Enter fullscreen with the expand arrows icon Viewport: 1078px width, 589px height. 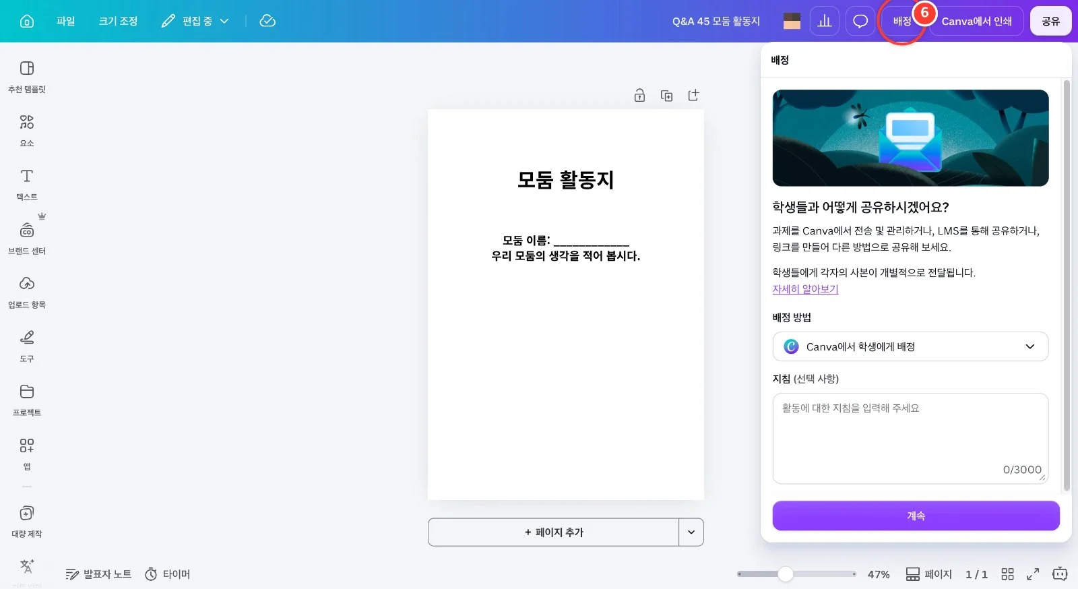tap(1032, 574)
